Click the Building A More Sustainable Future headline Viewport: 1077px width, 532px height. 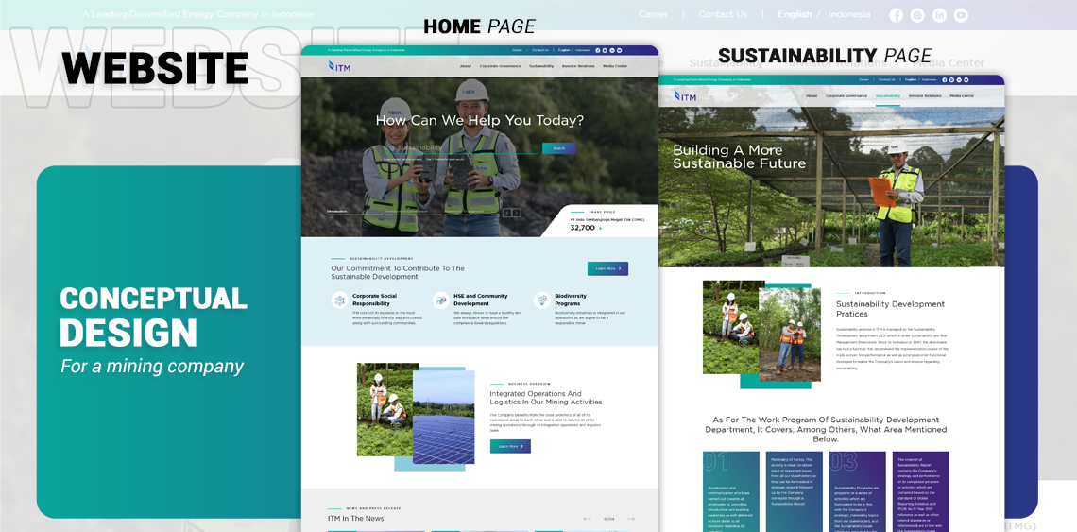[x=739, y=157]
